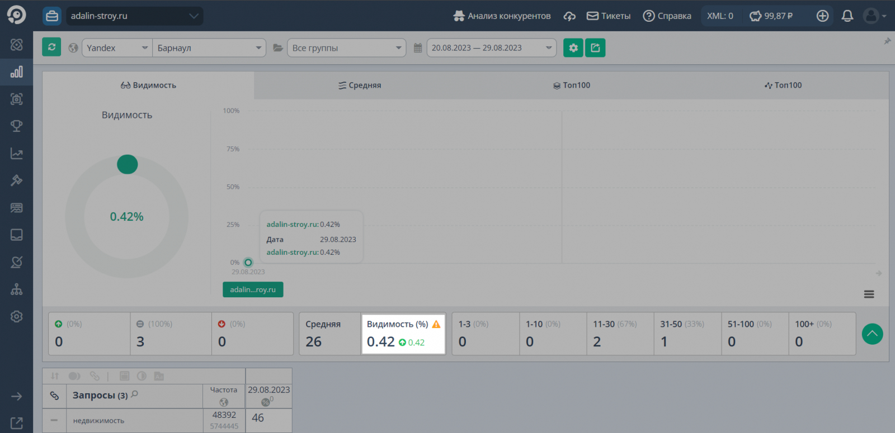Open the atom-shaped sidebar section
Image resolution: width=895 pixels, height=433 pixels.
[17, 45]
